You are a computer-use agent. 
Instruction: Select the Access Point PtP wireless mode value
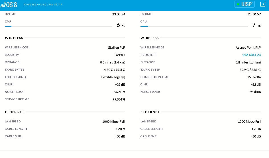click(248, 48)
